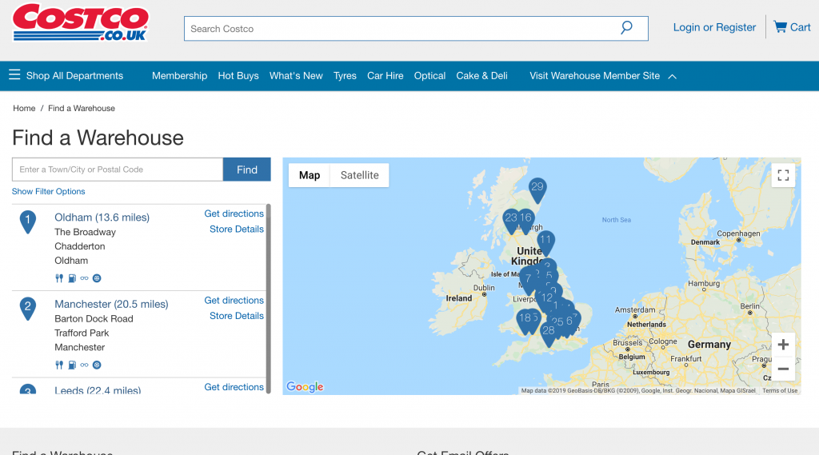Open Hot Buys in the navigation
This screenshot has height=455, width=819.
[238, 76]
